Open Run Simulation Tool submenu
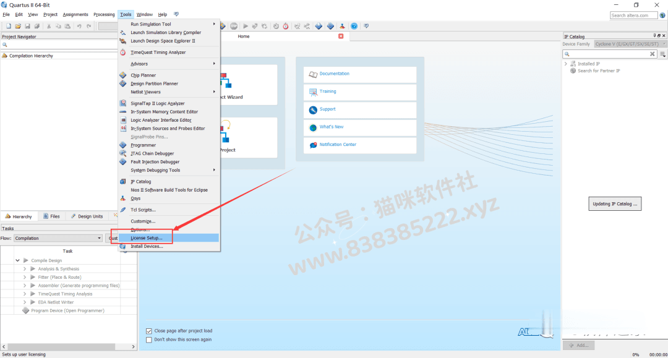 [x=169, y=24]
